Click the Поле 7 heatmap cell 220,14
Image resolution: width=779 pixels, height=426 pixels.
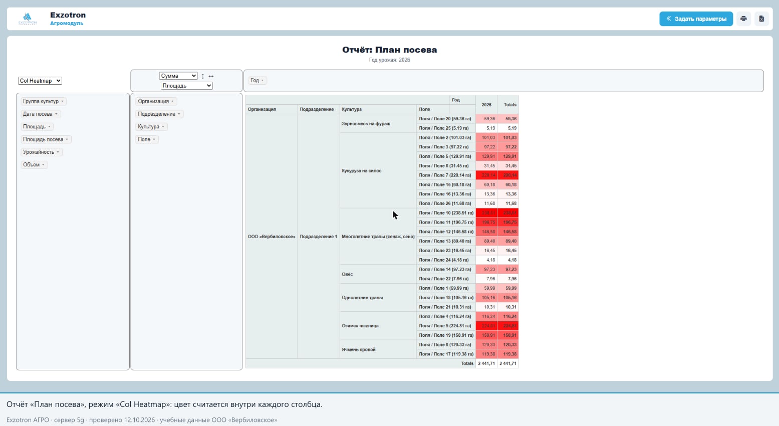[486, 175]
